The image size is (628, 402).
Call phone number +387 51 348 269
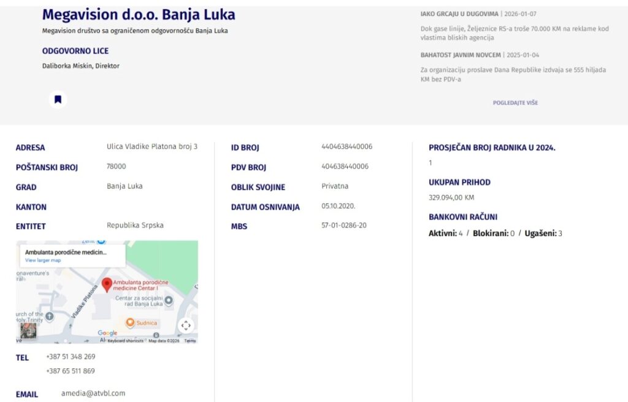71,357
